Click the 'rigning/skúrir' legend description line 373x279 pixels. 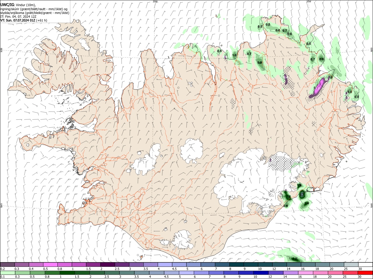[x=34, y=9]
